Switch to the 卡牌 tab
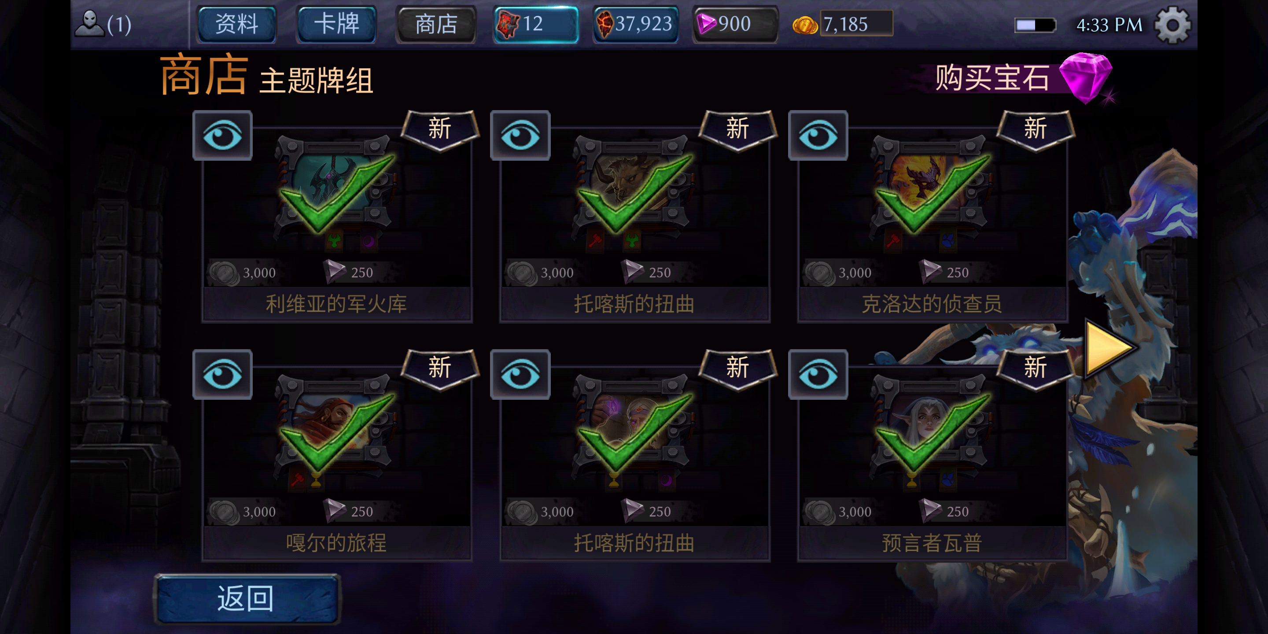The image size is (1268, 634). (337, 24)
